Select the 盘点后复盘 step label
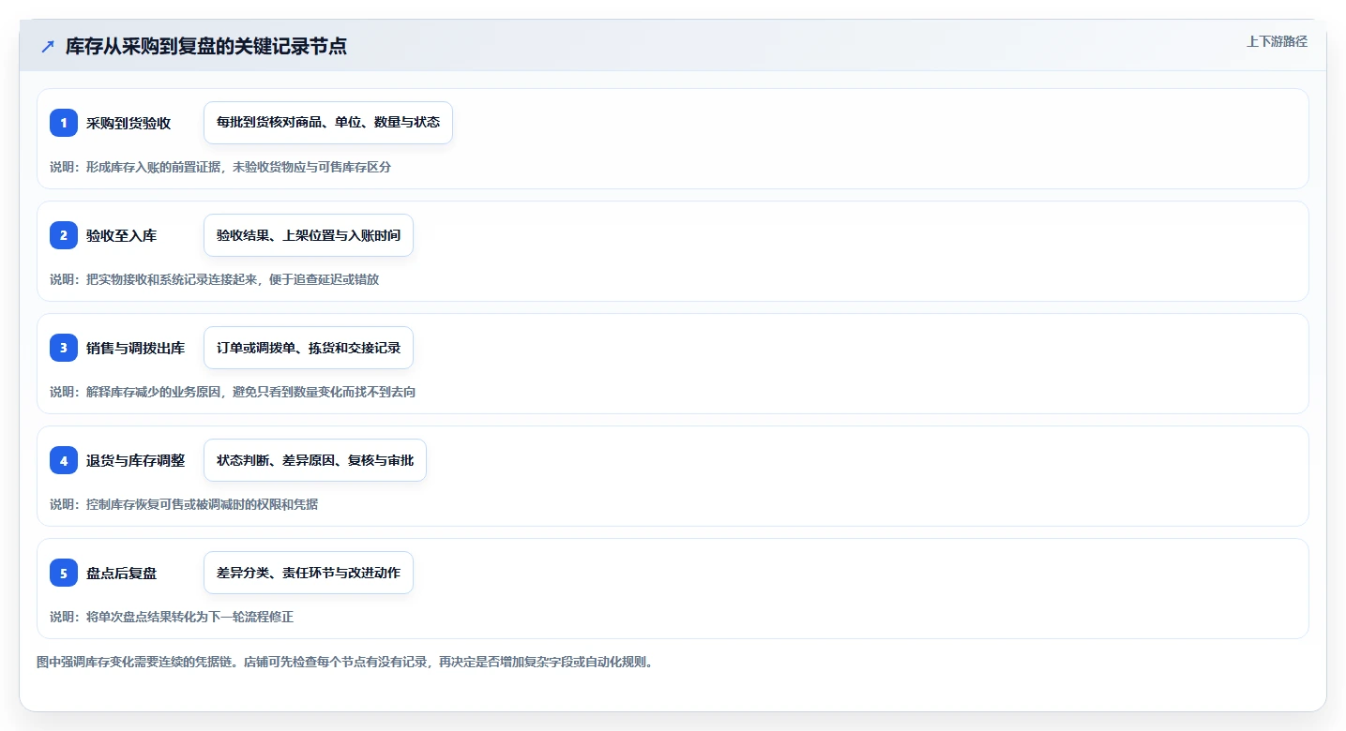 (121, 573)
